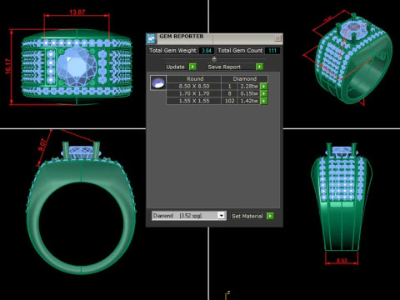The height and width of the screenshot is (300, 400).
Task: Click the green arrow next to Update
Action: pos(192,67)
